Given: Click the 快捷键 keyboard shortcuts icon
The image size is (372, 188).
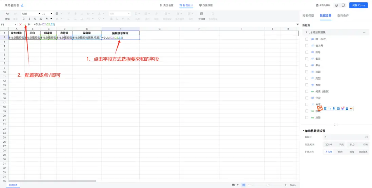Looking at the screenshot, I should tap(202, 14).
